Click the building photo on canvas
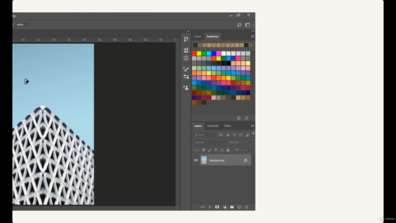396x223 pixels. [x=53, y=124]
